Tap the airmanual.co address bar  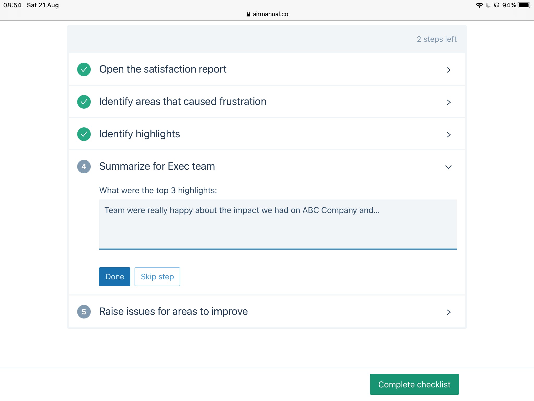[x=270, y=14]
